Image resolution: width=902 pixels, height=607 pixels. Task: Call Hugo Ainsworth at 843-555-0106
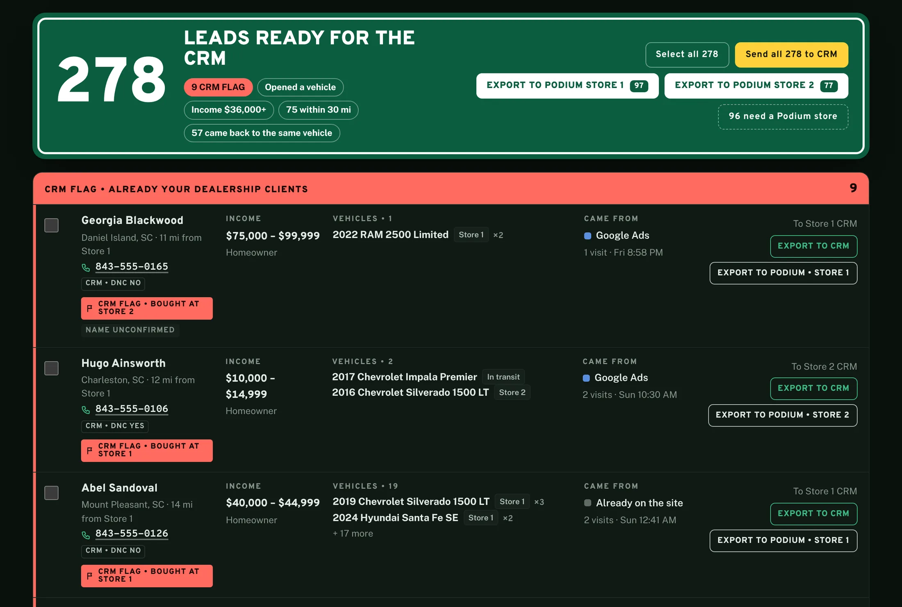tap(132, 409)
